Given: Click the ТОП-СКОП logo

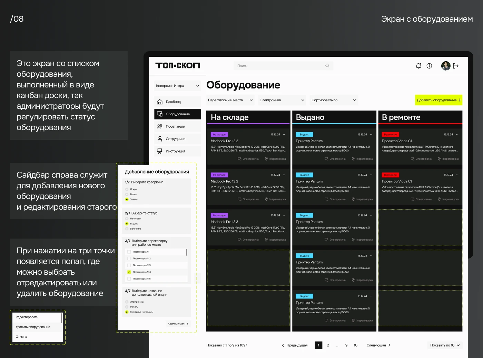Looking at the screenshot, I should tap(178, 65).
